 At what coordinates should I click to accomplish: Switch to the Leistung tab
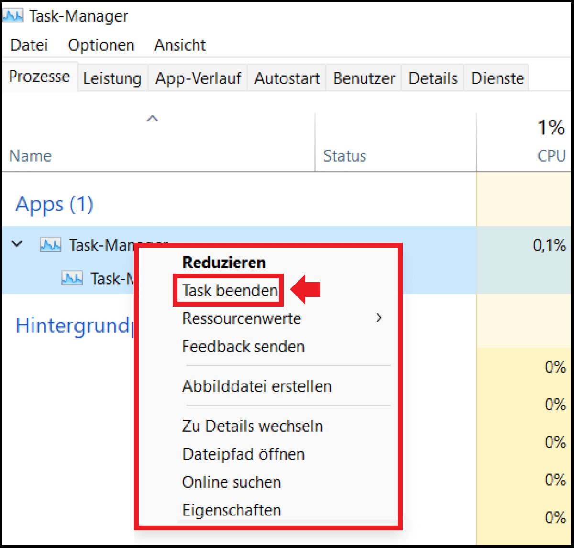tap(112, 78)
